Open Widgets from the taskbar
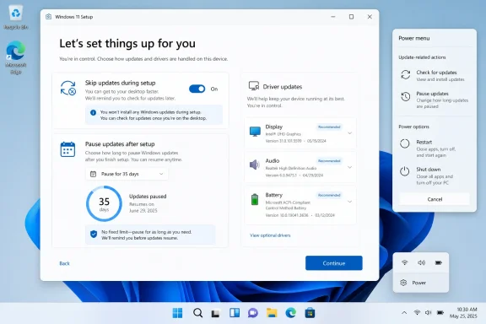Screen dimensions: 486x324 pyautogui.click(x=235, y=313)
